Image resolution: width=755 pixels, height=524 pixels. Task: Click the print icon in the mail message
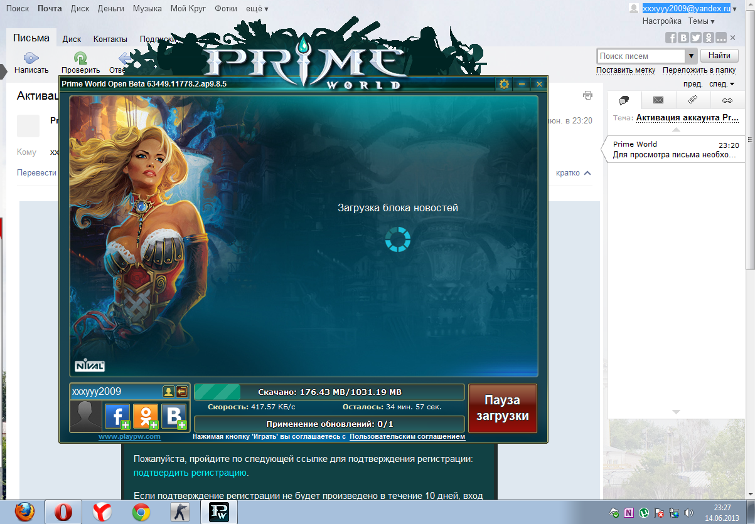coord(587,96)
